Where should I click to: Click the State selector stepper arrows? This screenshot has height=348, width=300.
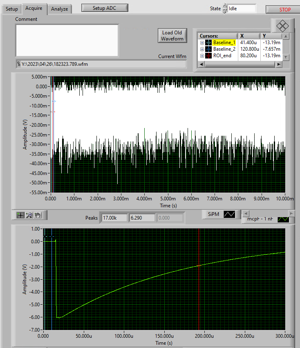224,8
